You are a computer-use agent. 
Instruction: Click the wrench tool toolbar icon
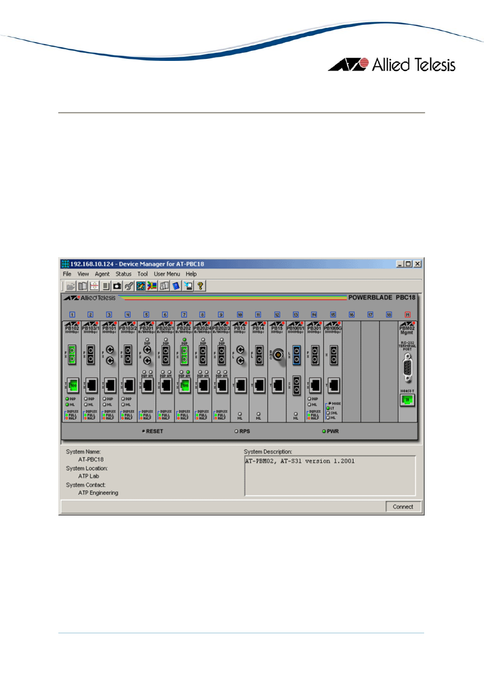[x=129, y=286]
